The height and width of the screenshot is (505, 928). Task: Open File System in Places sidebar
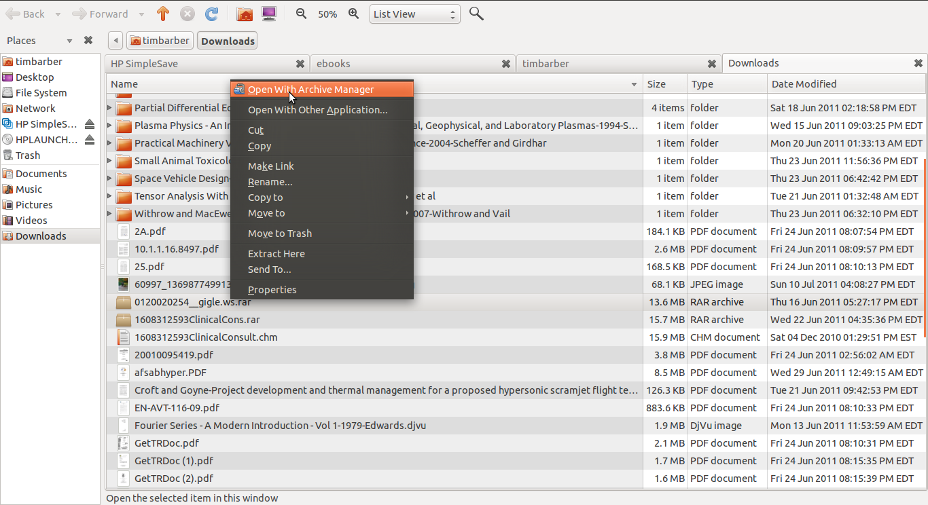41,93
